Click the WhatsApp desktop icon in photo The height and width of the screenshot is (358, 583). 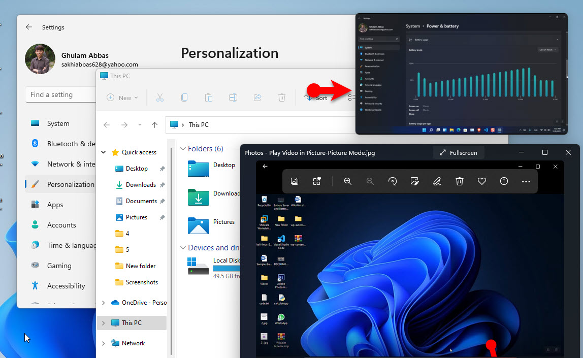point(281,319)
